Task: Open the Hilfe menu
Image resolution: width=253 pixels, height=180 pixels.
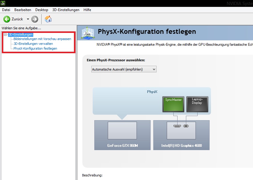Action: point(87,10)
